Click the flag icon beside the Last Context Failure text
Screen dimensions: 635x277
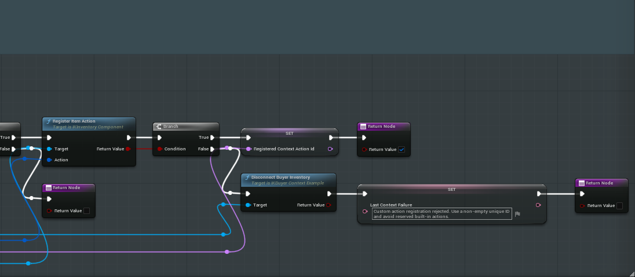tap(517, 214)
